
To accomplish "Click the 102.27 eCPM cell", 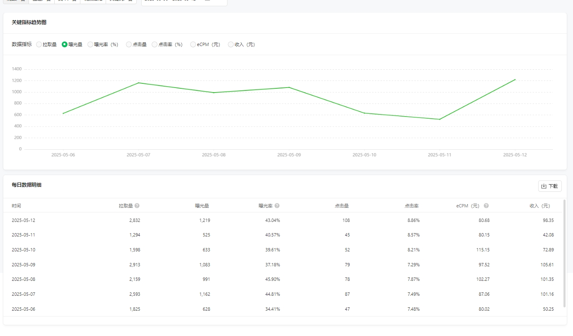I will (x=483, y=279).
